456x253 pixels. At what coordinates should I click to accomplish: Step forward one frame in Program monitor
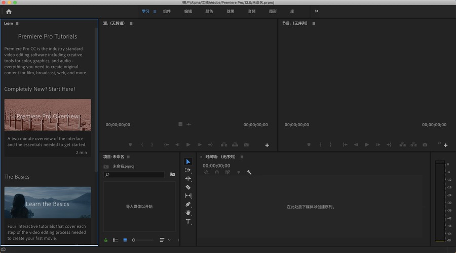378,144
